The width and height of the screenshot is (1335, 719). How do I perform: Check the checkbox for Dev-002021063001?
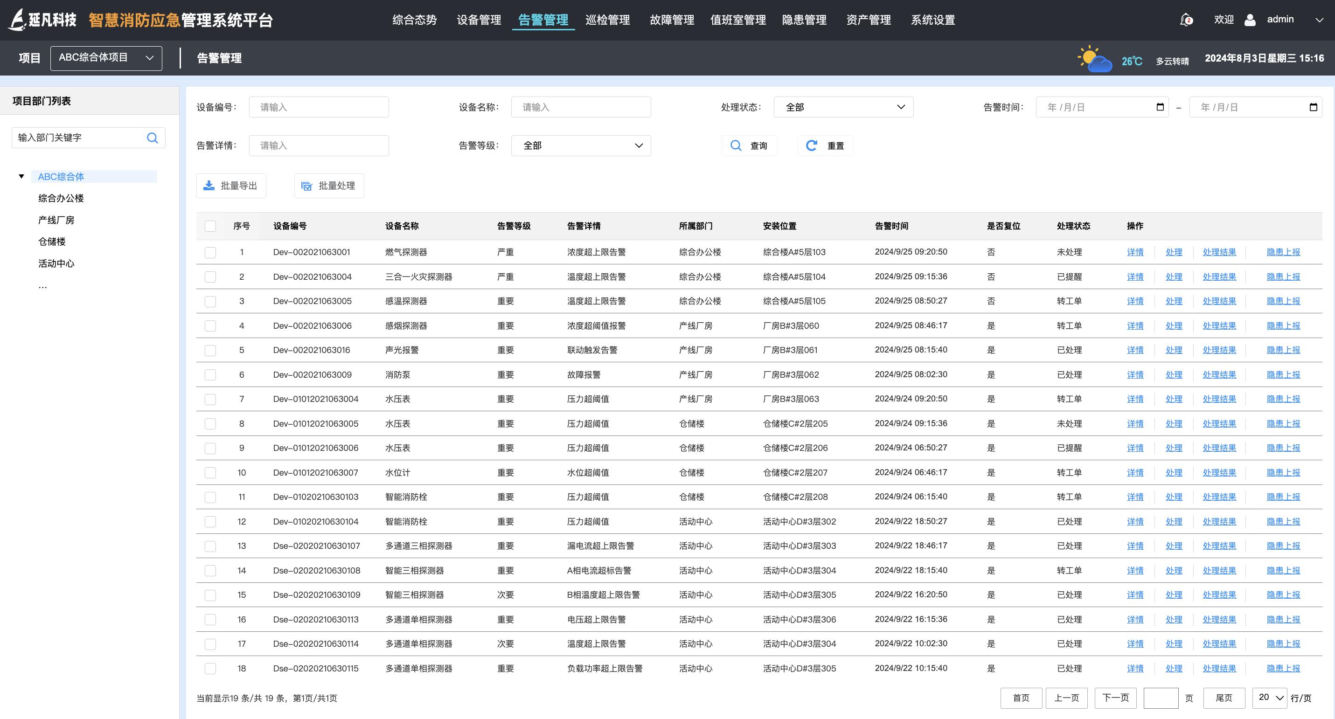pyautogui.click(x=210, y=253)
